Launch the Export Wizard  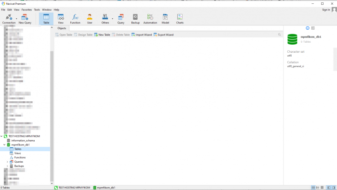(x=164, y=35)
